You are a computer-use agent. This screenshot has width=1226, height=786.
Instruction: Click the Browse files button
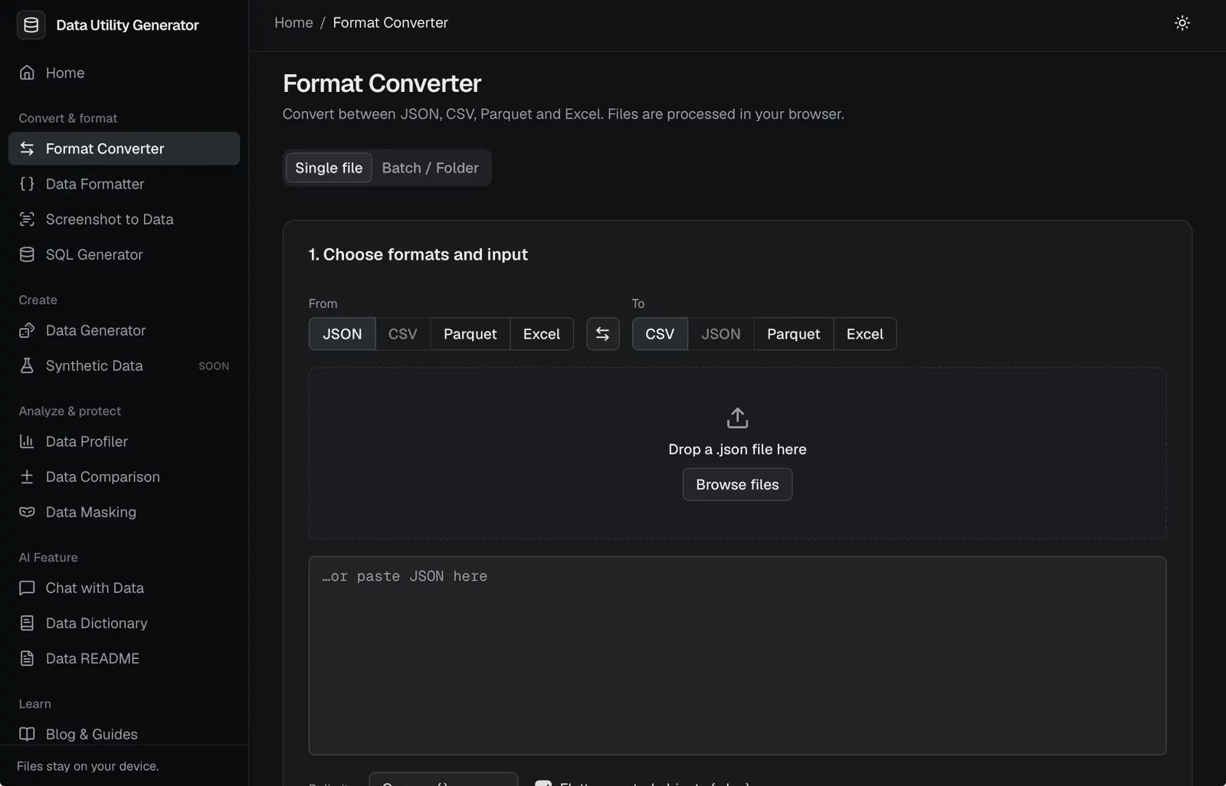[x=737, y=485]
